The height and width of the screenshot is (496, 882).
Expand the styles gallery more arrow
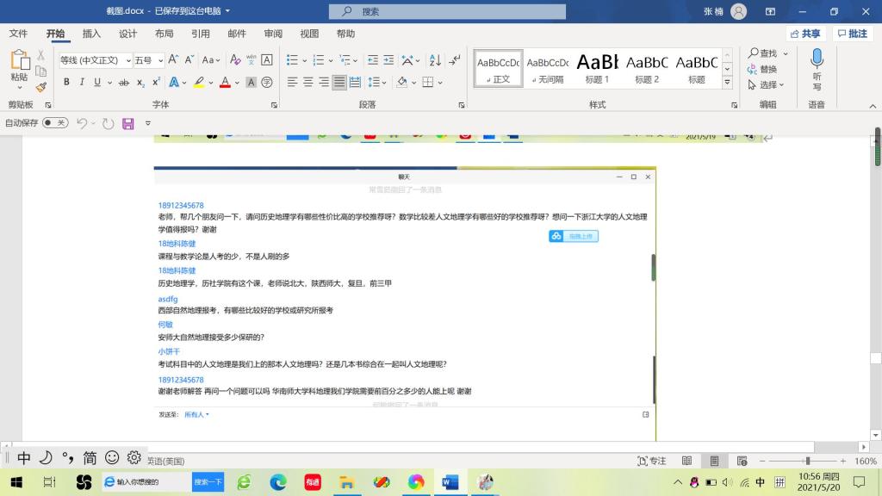727,83
